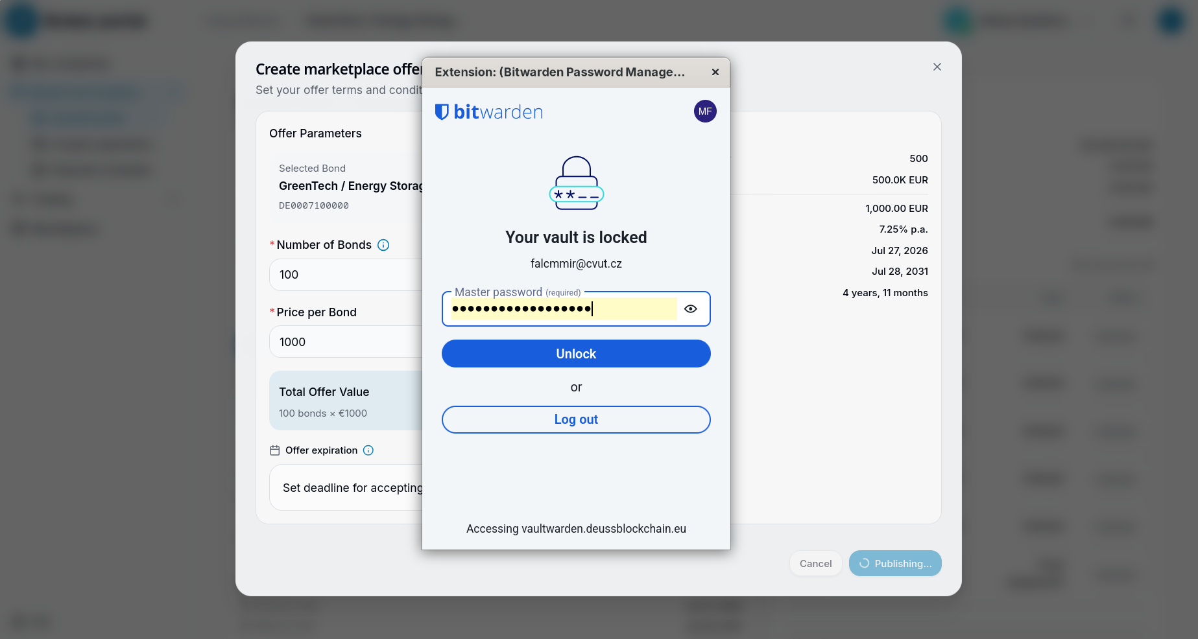Click the DE0007100000 ISIN code
The width and height of the screenshot is (1198, 639).
coord(314,205)
